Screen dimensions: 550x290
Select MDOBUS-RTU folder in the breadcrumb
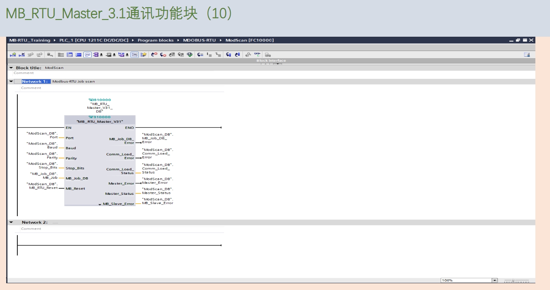tap(199, 40)
